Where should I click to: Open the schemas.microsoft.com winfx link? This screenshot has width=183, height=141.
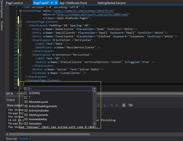(93, 14)
